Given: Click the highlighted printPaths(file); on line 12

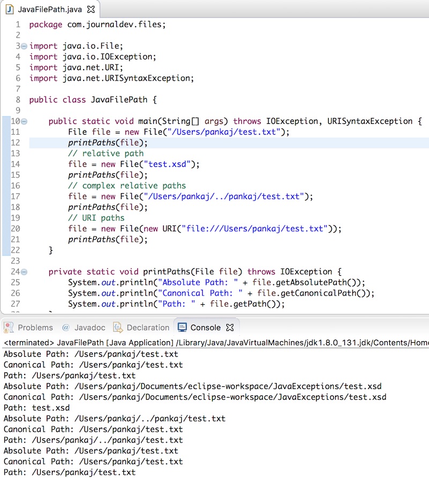Looking at the screenshot, I should tap(108, 143).
